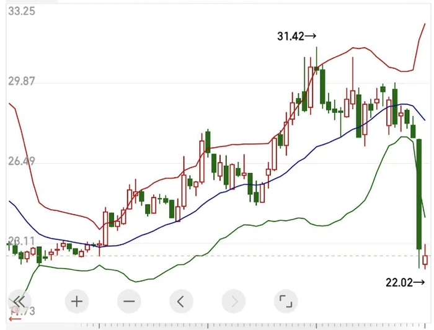The width and height of the screenshot is (434, 330).
Task: Click the 31.42 high price annotation
Action: (x=296, y=36)
